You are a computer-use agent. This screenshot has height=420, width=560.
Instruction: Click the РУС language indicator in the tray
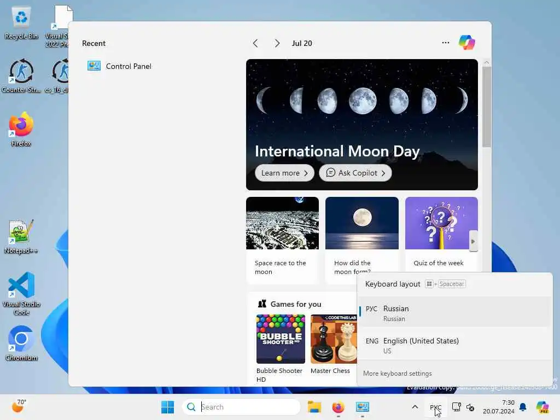click(x=435, y=407)
